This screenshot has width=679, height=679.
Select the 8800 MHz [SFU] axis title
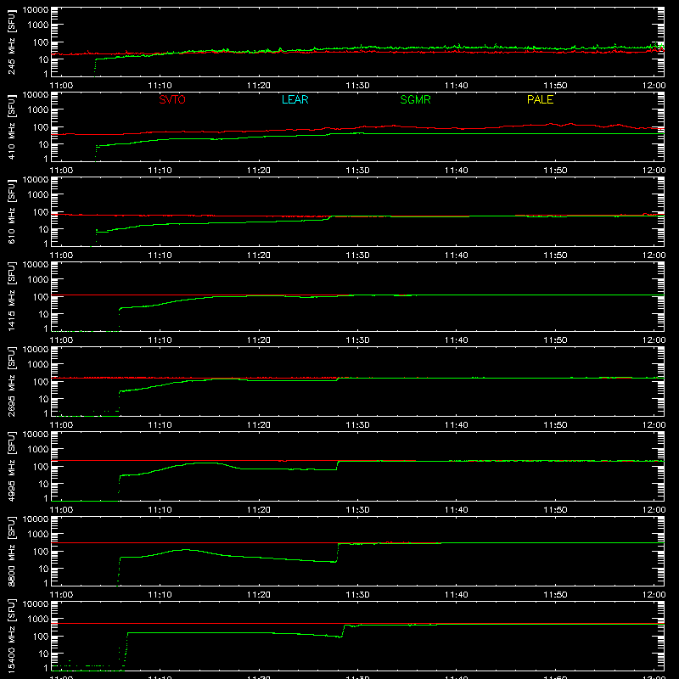point(11,551)
